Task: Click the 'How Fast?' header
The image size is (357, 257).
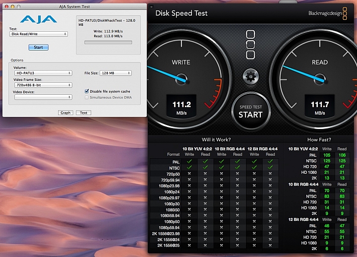Action: [x=319, y=139]
